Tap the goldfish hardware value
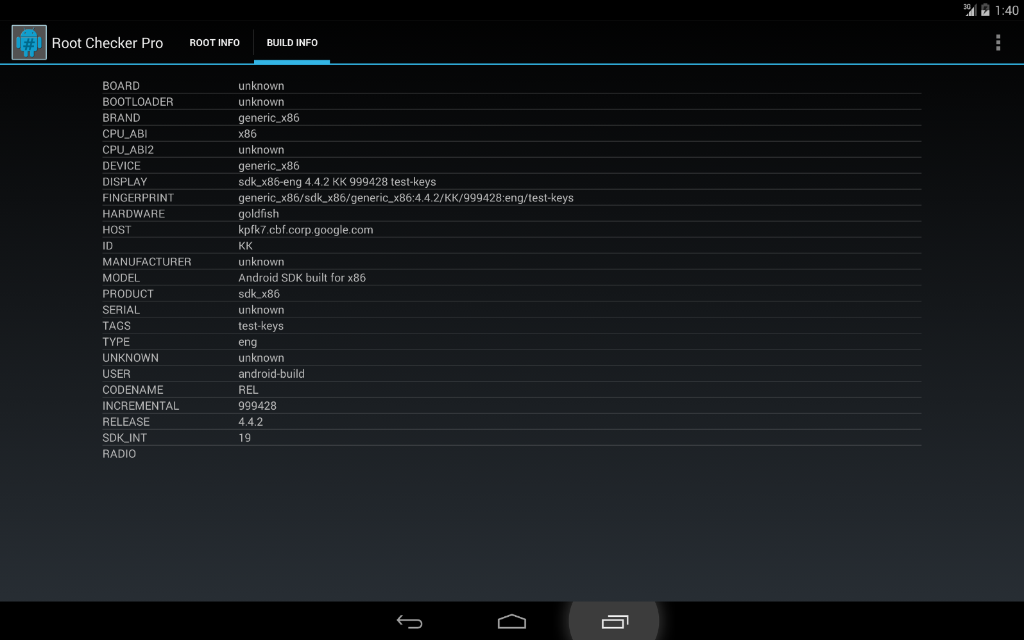 [x=259, y=214]
